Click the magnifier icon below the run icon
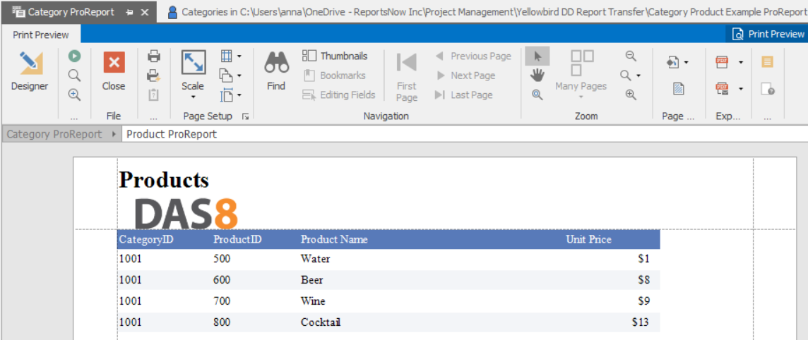 [75, 75]
